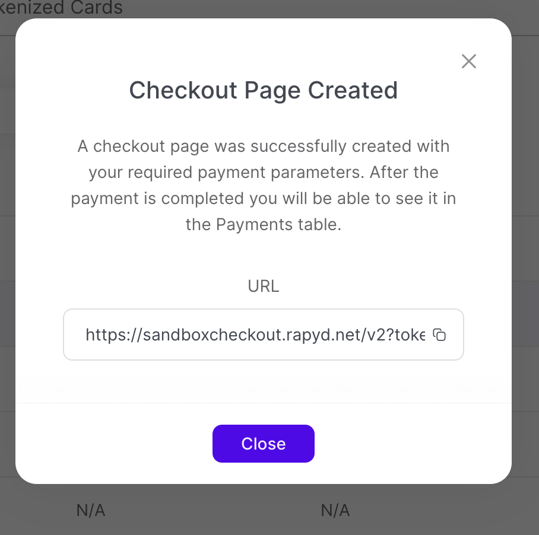Click the Checkout Page Created heading

tap(264, 91)
